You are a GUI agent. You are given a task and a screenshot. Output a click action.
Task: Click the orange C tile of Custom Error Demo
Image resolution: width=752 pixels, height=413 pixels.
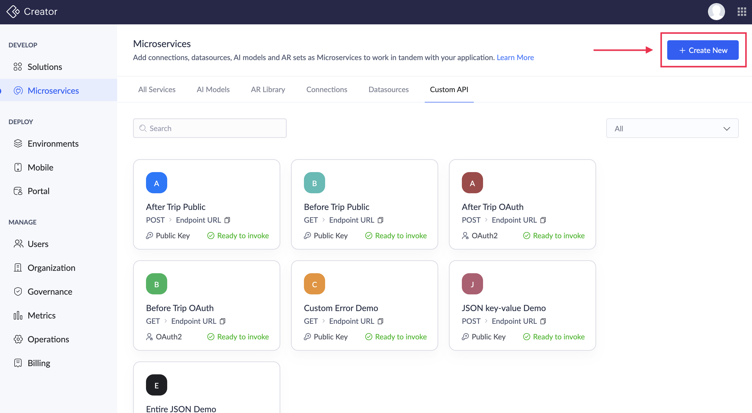[x=314, y=284]
